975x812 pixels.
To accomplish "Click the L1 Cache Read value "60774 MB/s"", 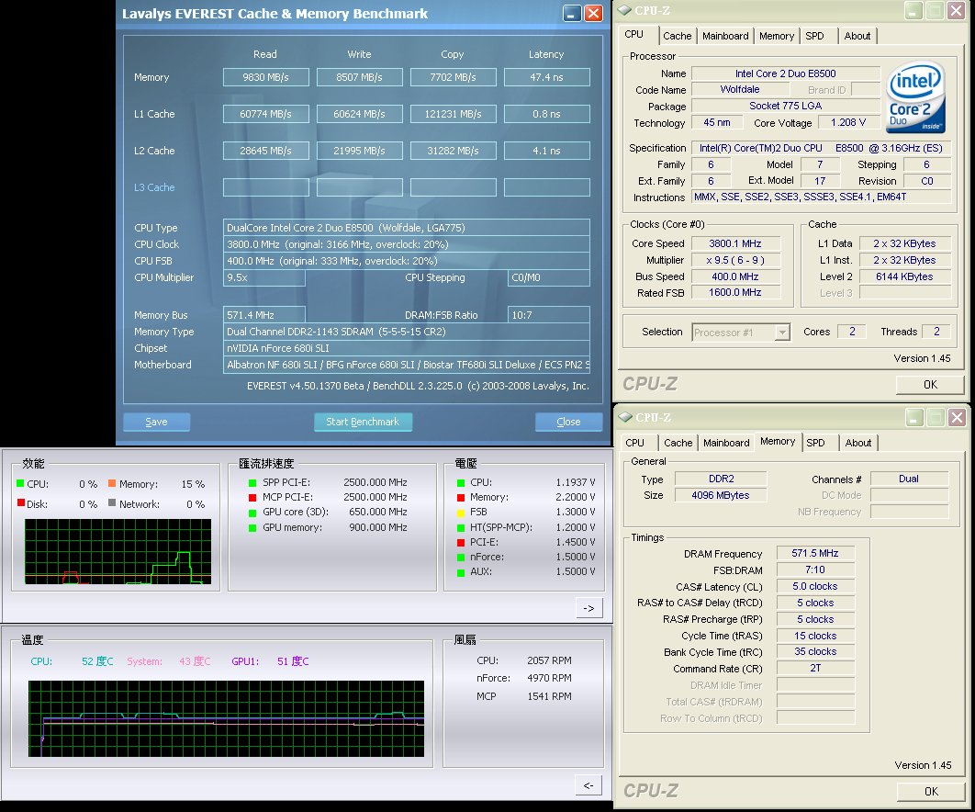I will pyautogui.click(x=266, y=114).
